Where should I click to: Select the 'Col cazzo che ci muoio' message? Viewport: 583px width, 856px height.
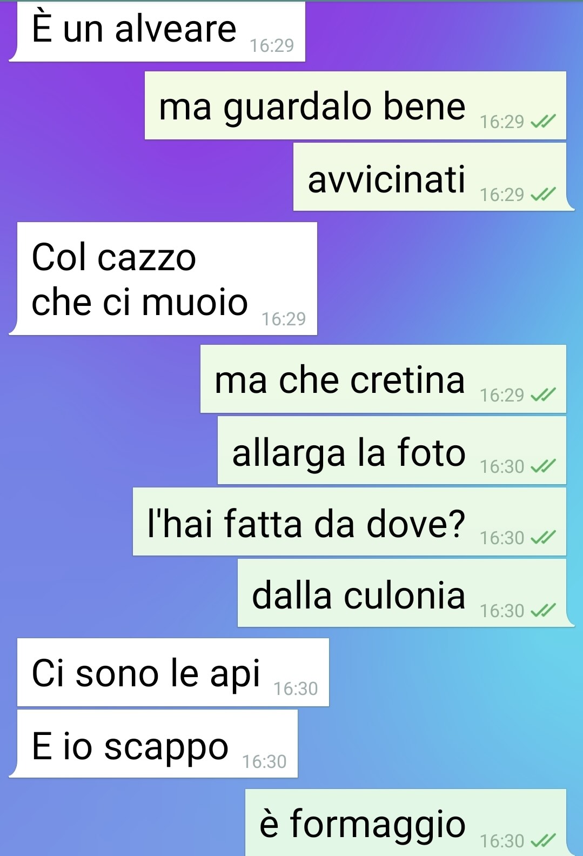[x=163, y=278]
